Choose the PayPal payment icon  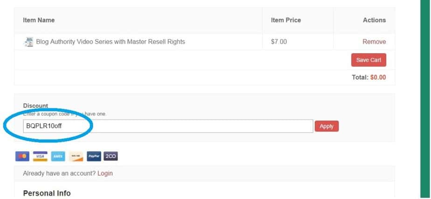(x=94, y=156)
